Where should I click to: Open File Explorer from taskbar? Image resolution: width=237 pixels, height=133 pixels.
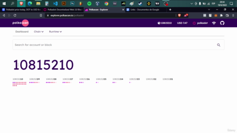coord(38,3)
